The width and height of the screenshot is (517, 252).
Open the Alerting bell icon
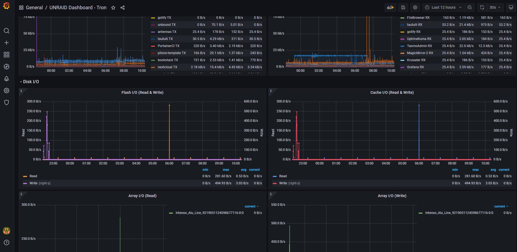7,79
